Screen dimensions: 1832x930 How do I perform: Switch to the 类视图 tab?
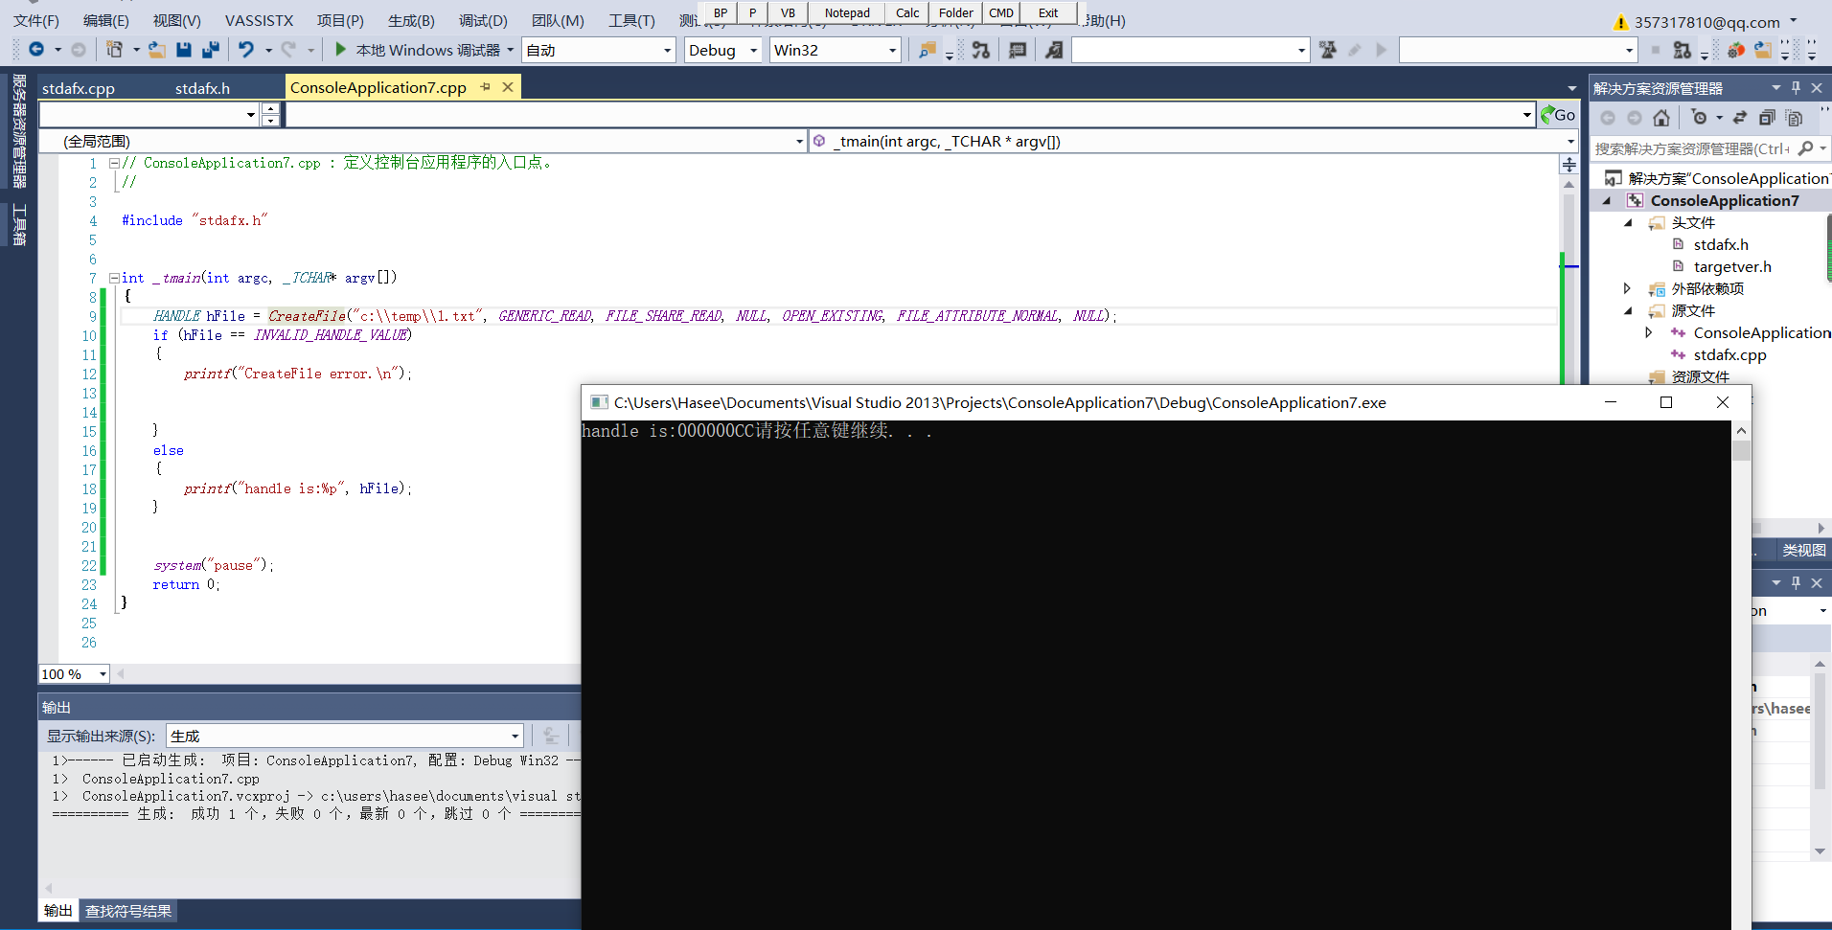tap(1803, 551)
